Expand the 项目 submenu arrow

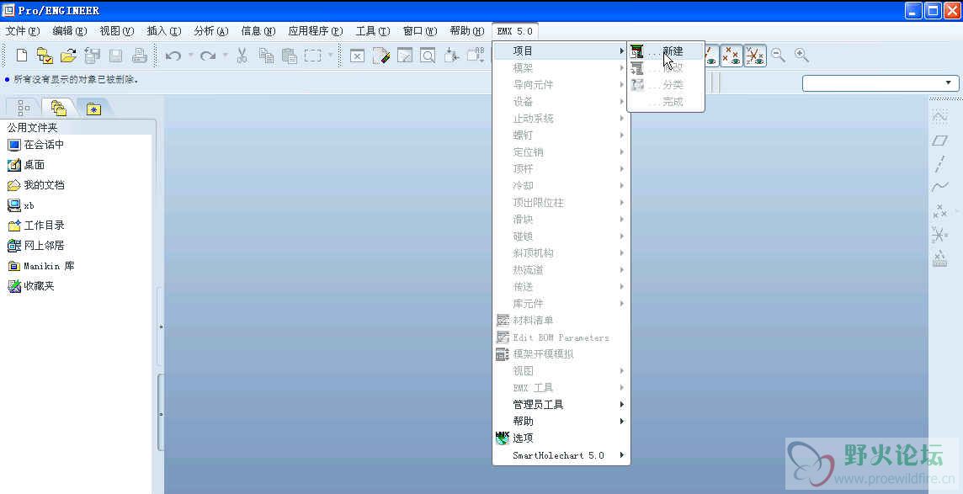click(x=622, y=51)
